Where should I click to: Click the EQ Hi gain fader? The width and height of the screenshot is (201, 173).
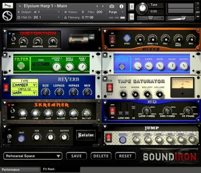134,107
